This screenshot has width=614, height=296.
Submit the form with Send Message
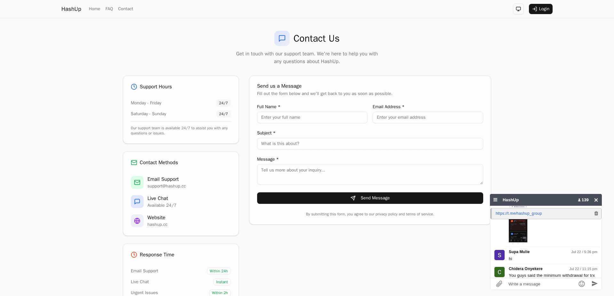click(x=370, y=198)
